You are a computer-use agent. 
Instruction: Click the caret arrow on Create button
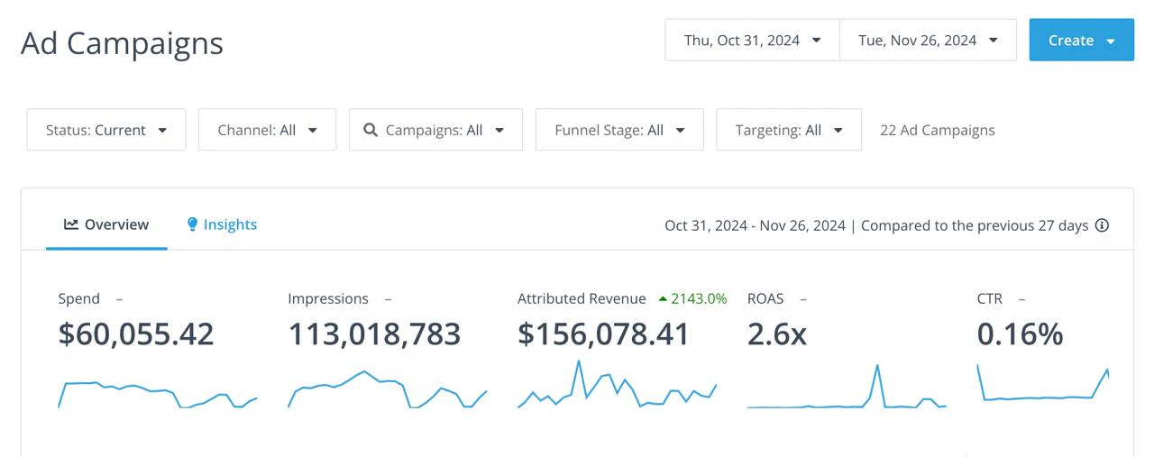click(1111, 41)
